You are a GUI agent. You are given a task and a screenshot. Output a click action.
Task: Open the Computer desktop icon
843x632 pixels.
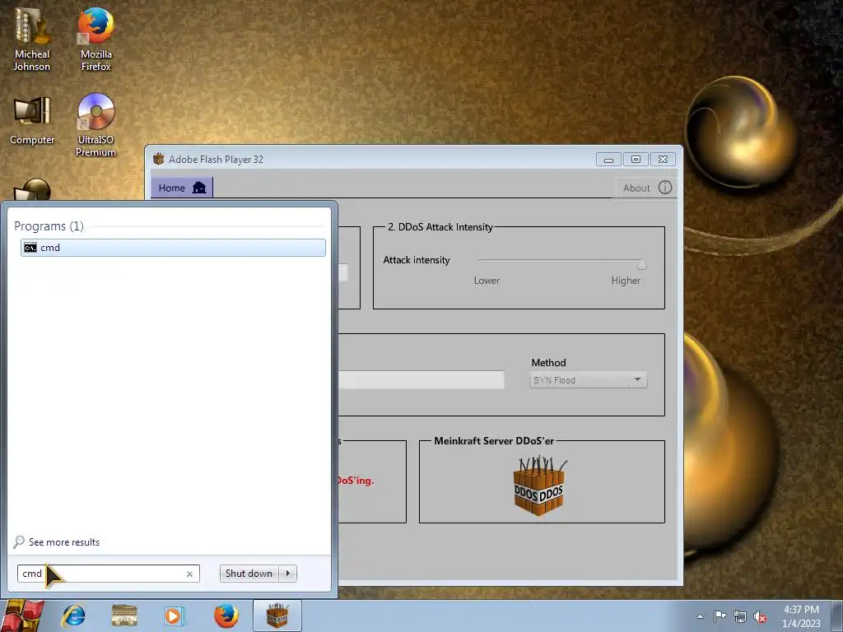click(x=32, y=120)
